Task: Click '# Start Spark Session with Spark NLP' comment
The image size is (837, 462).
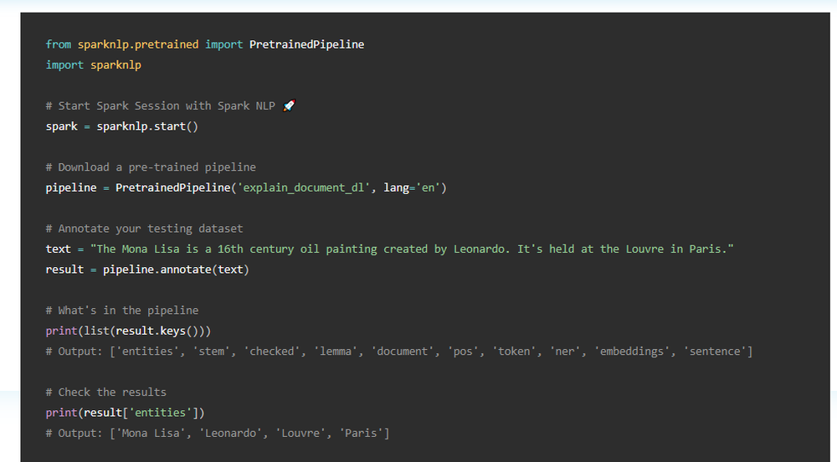Action: click(160, 105)
